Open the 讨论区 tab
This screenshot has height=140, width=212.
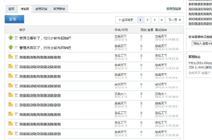25,9
